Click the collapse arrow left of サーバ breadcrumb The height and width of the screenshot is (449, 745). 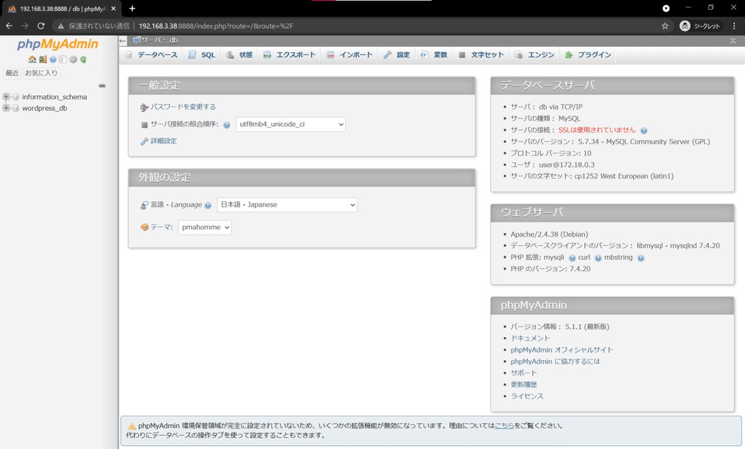(123, 40)
